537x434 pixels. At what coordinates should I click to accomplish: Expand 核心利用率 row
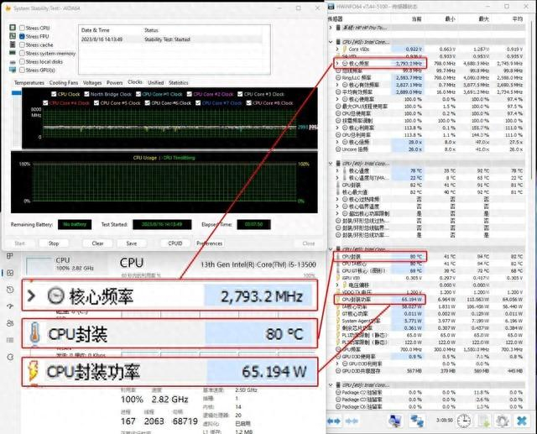(337, 128)
